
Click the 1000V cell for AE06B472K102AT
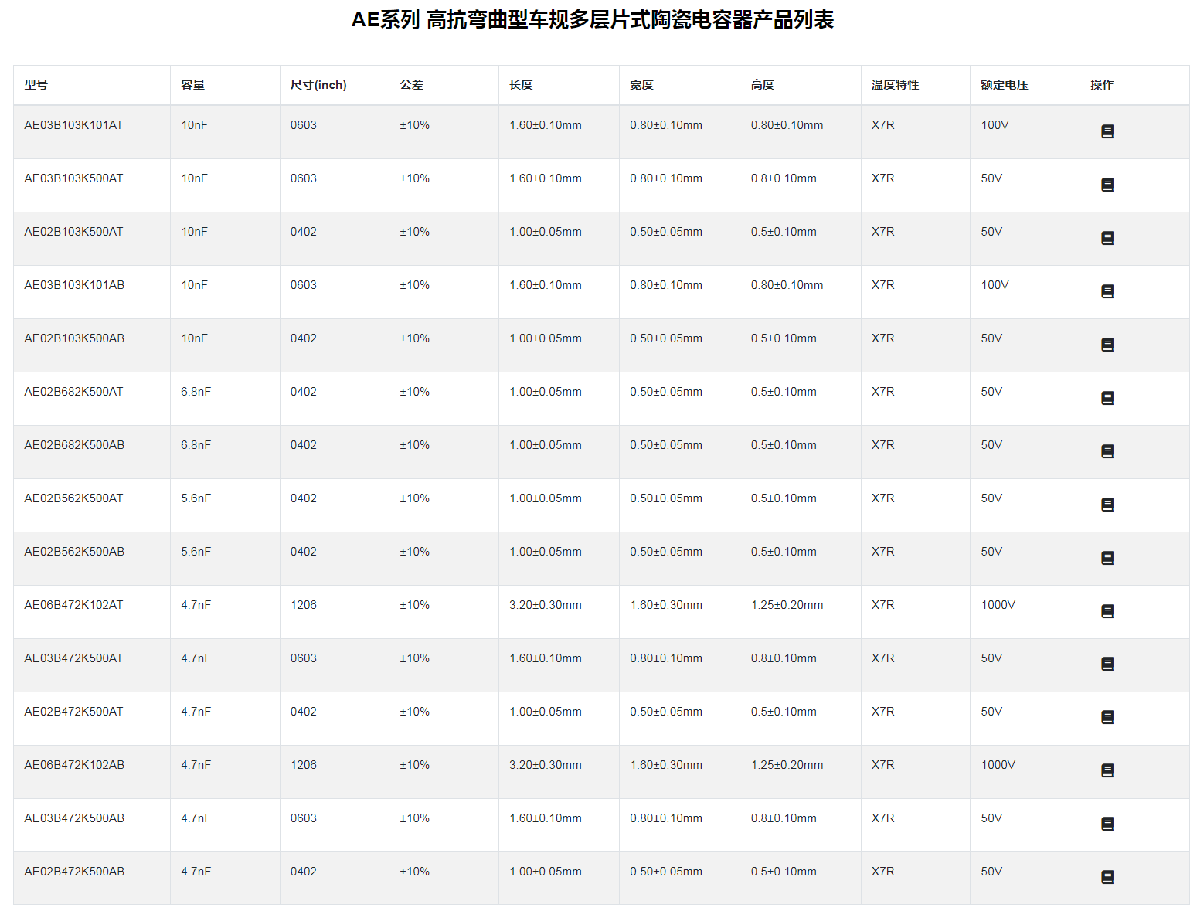998,605
